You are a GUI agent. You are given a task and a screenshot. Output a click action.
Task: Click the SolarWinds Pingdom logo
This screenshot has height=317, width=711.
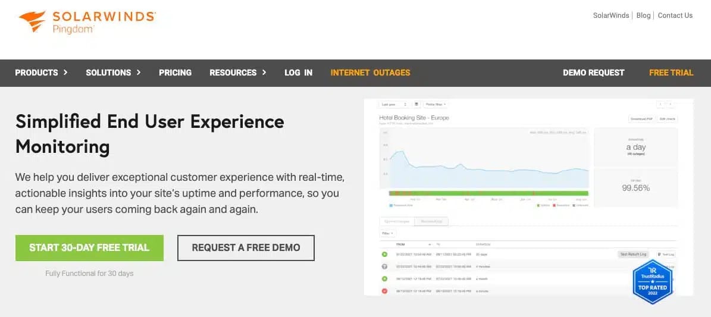pos(87,21)
